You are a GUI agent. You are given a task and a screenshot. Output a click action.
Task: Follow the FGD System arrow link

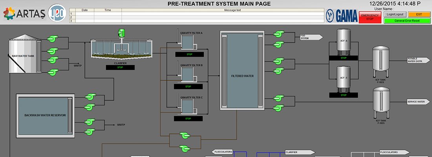[311, 37]
